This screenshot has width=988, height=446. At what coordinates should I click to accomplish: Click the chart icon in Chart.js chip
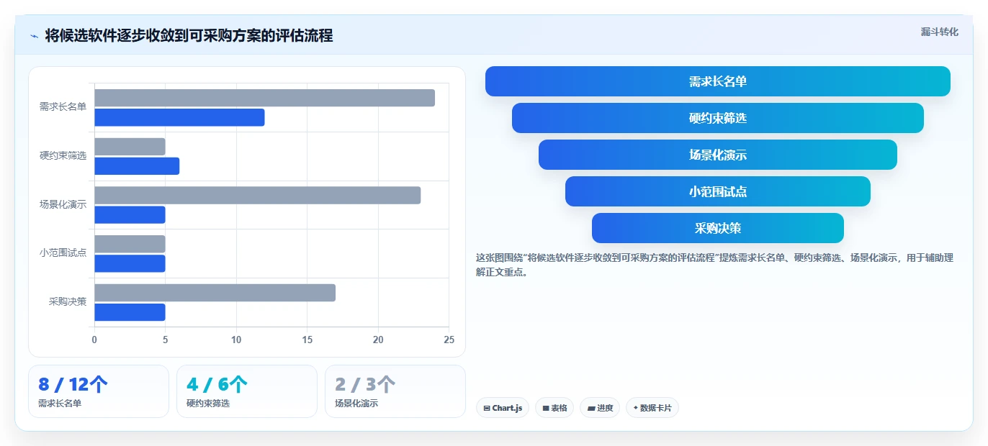point(487,409)
